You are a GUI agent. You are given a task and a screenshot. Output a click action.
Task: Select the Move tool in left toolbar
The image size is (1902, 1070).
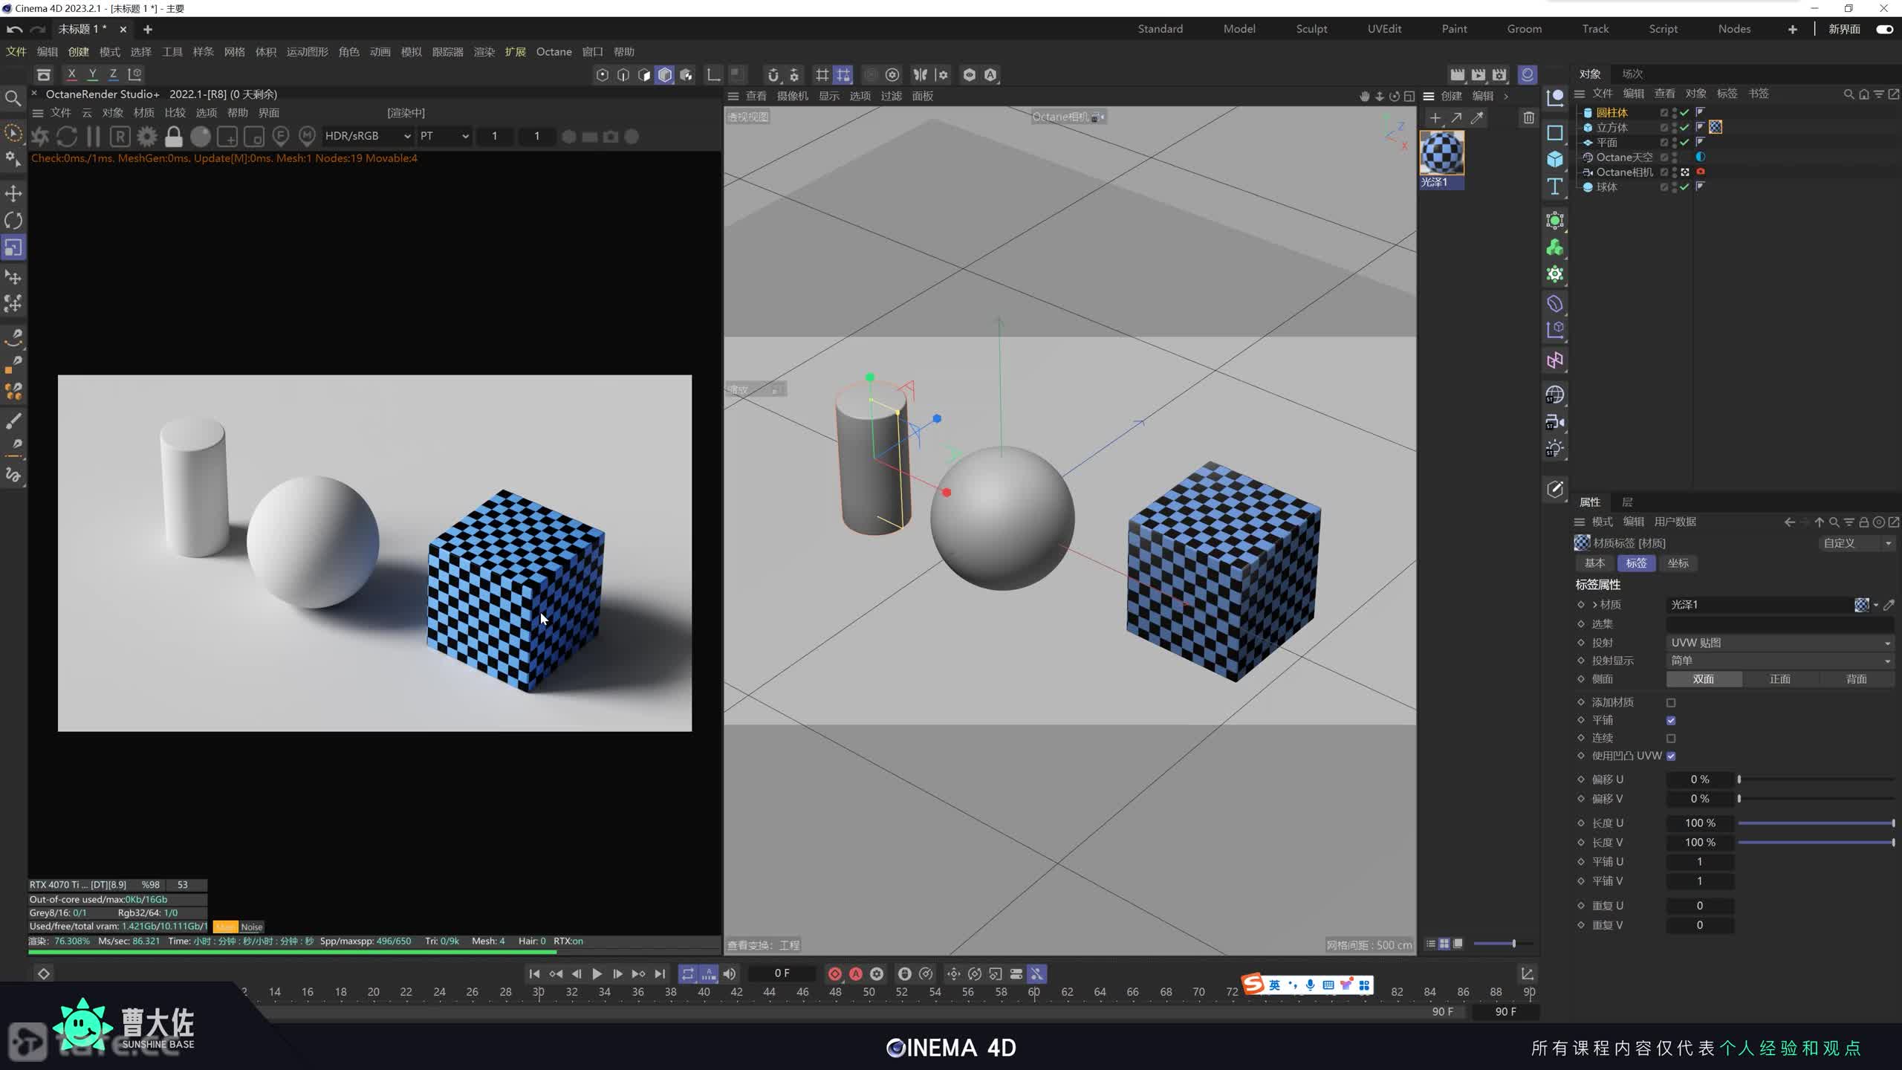coord(13,194)
